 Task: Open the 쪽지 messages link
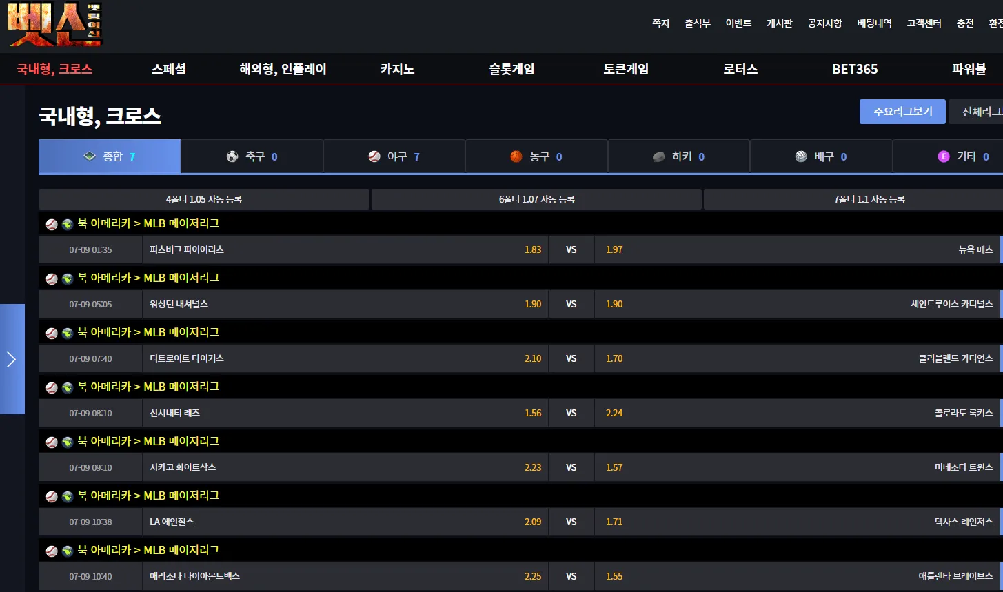[x=660, y=23]
